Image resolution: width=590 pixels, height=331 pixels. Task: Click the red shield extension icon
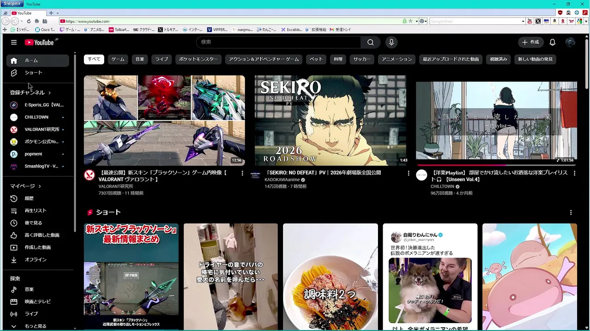pos(560,13)
